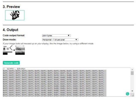This screenshot has height=99, width=137.
Task: Click the output scrollbar thumb
Action: 132,73
